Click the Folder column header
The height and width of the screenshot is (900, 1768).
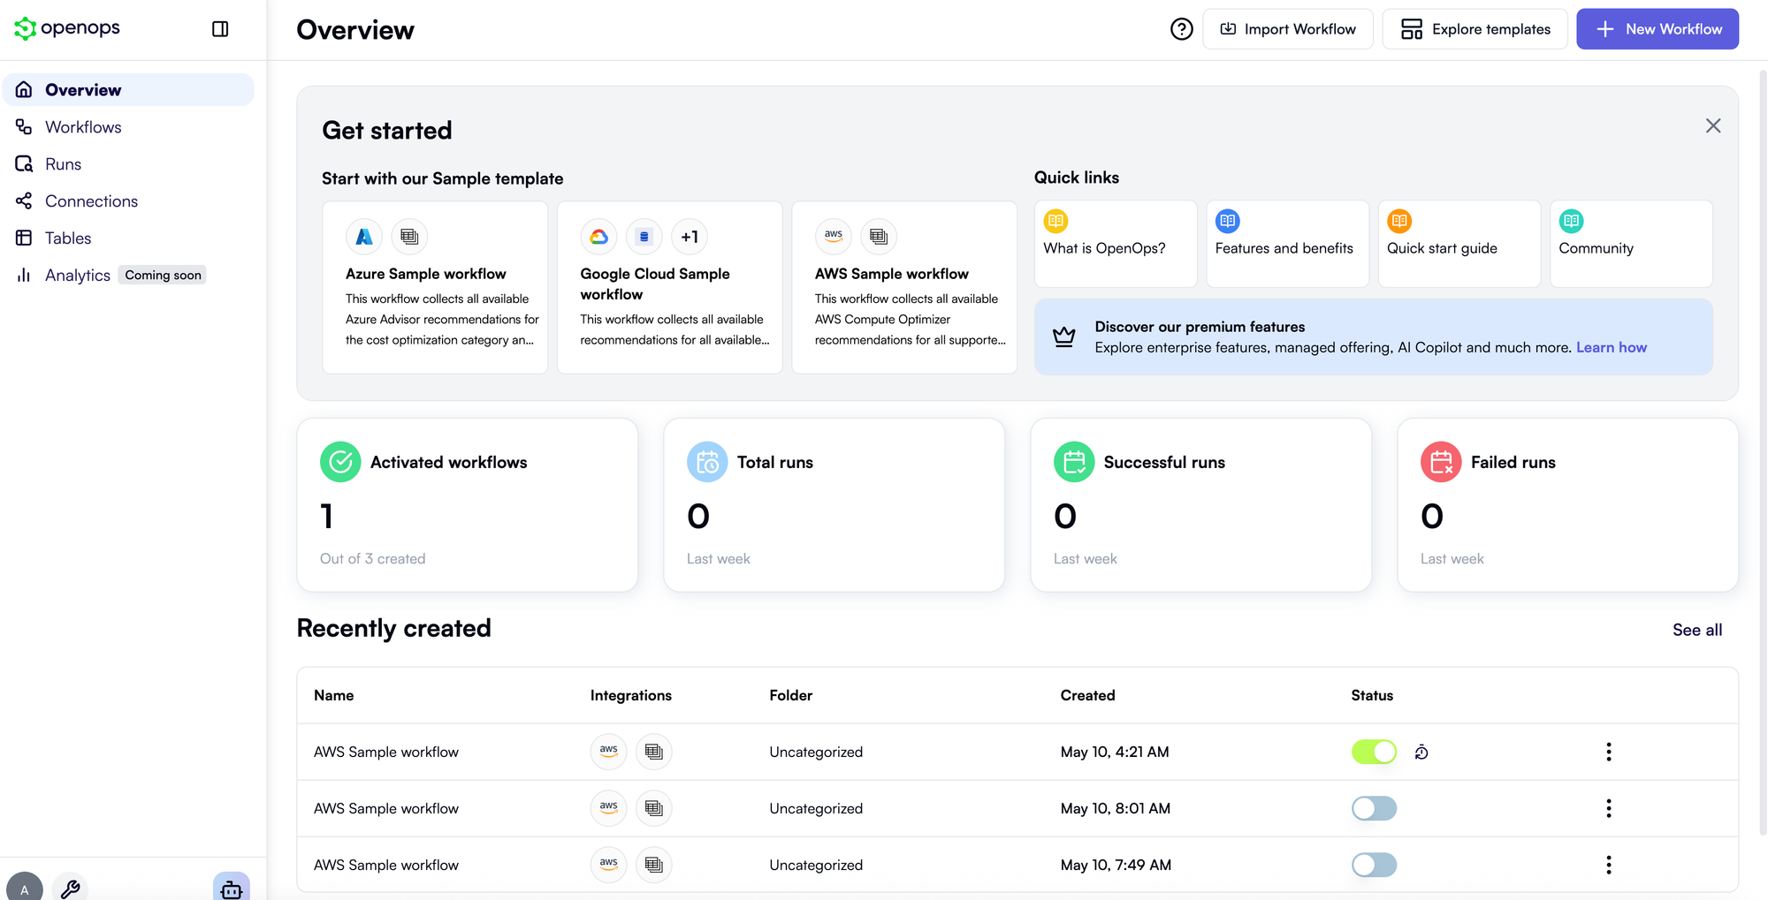coord(791,695)
